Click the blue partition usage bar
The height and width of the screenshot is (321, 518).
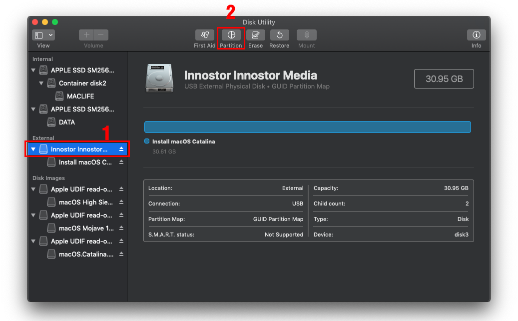307,127
